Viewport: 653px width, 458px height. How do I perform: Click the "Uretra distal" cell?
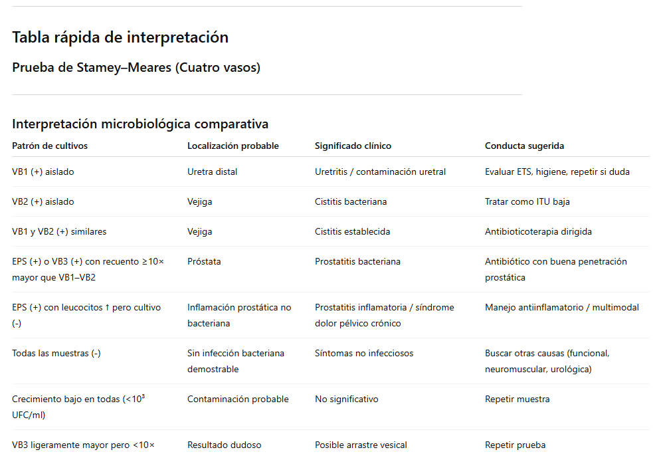click(x=212, y=172)
